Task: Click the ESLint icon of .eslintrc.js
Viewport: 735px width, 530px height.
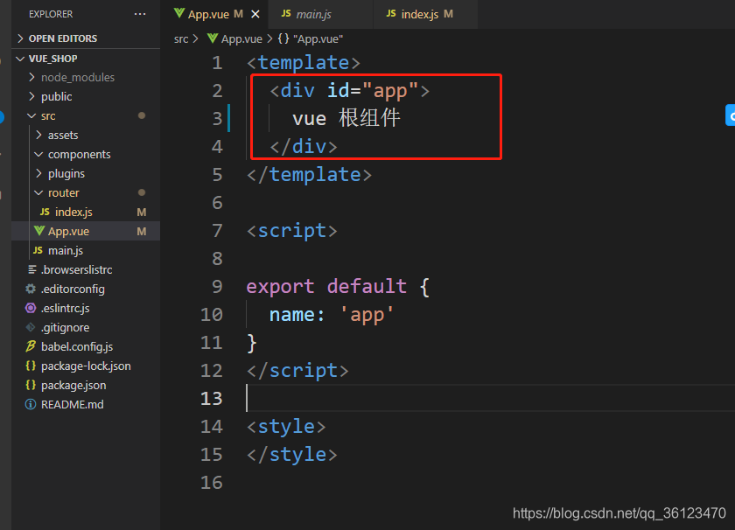Action: click(x=31, y=308)
